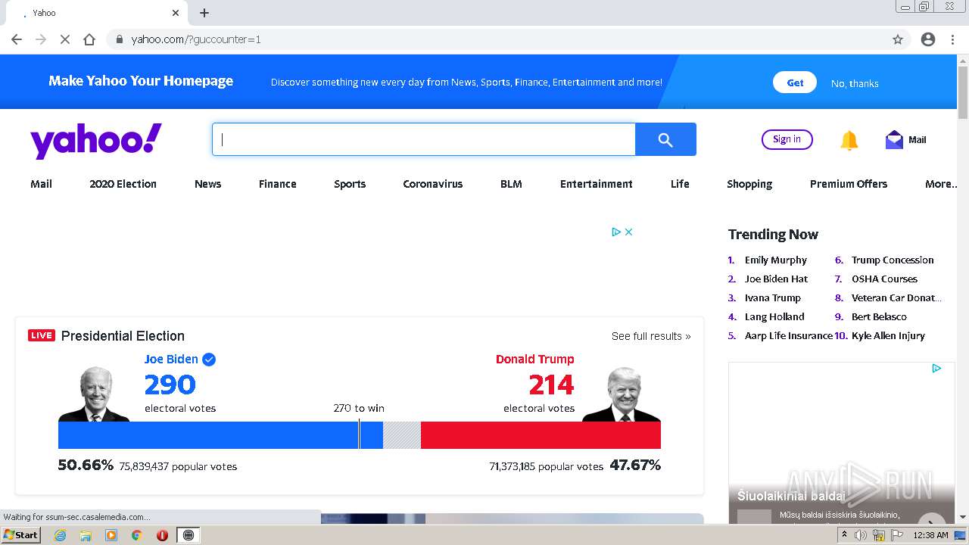
Task: Click the Sign in button
Action: coord(787,139)
